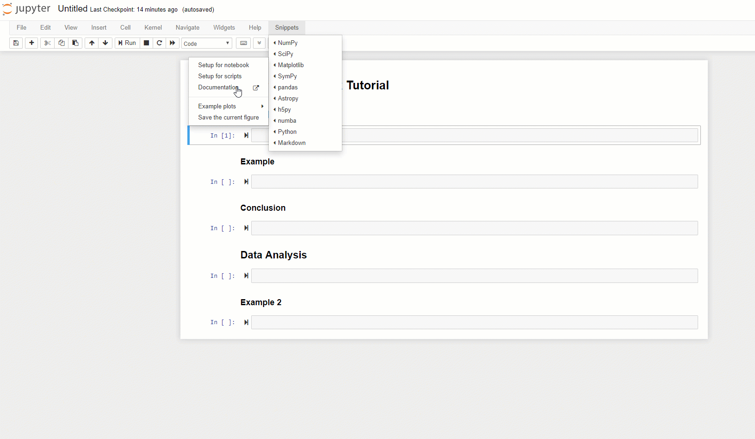Interrupt the kernel with the stop icon

pyautogui.click(x=146, y=43)
